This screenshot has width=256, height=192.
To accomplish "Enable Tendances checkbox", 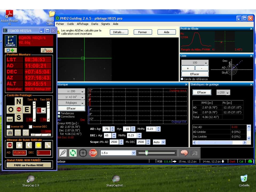I will point(59,113).
